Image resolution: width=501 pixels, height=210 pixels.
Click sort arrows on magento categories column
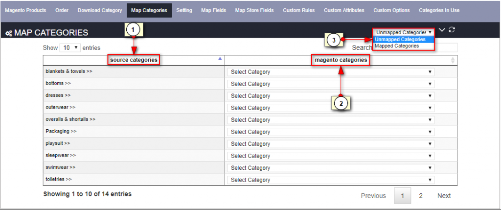pyautogui.click(x=453, y=60)
